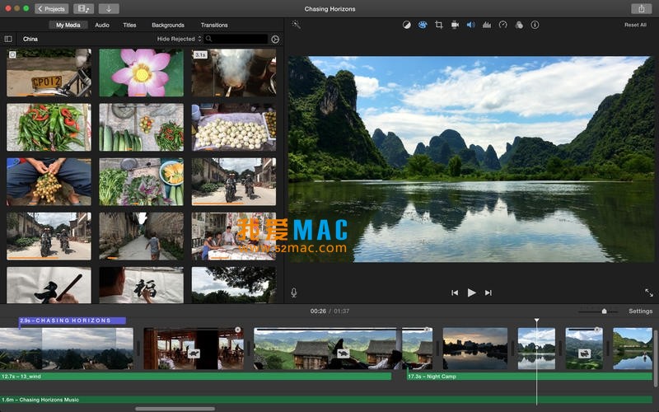Select the CHASING HORIZONS title clip

click(72, 321)
